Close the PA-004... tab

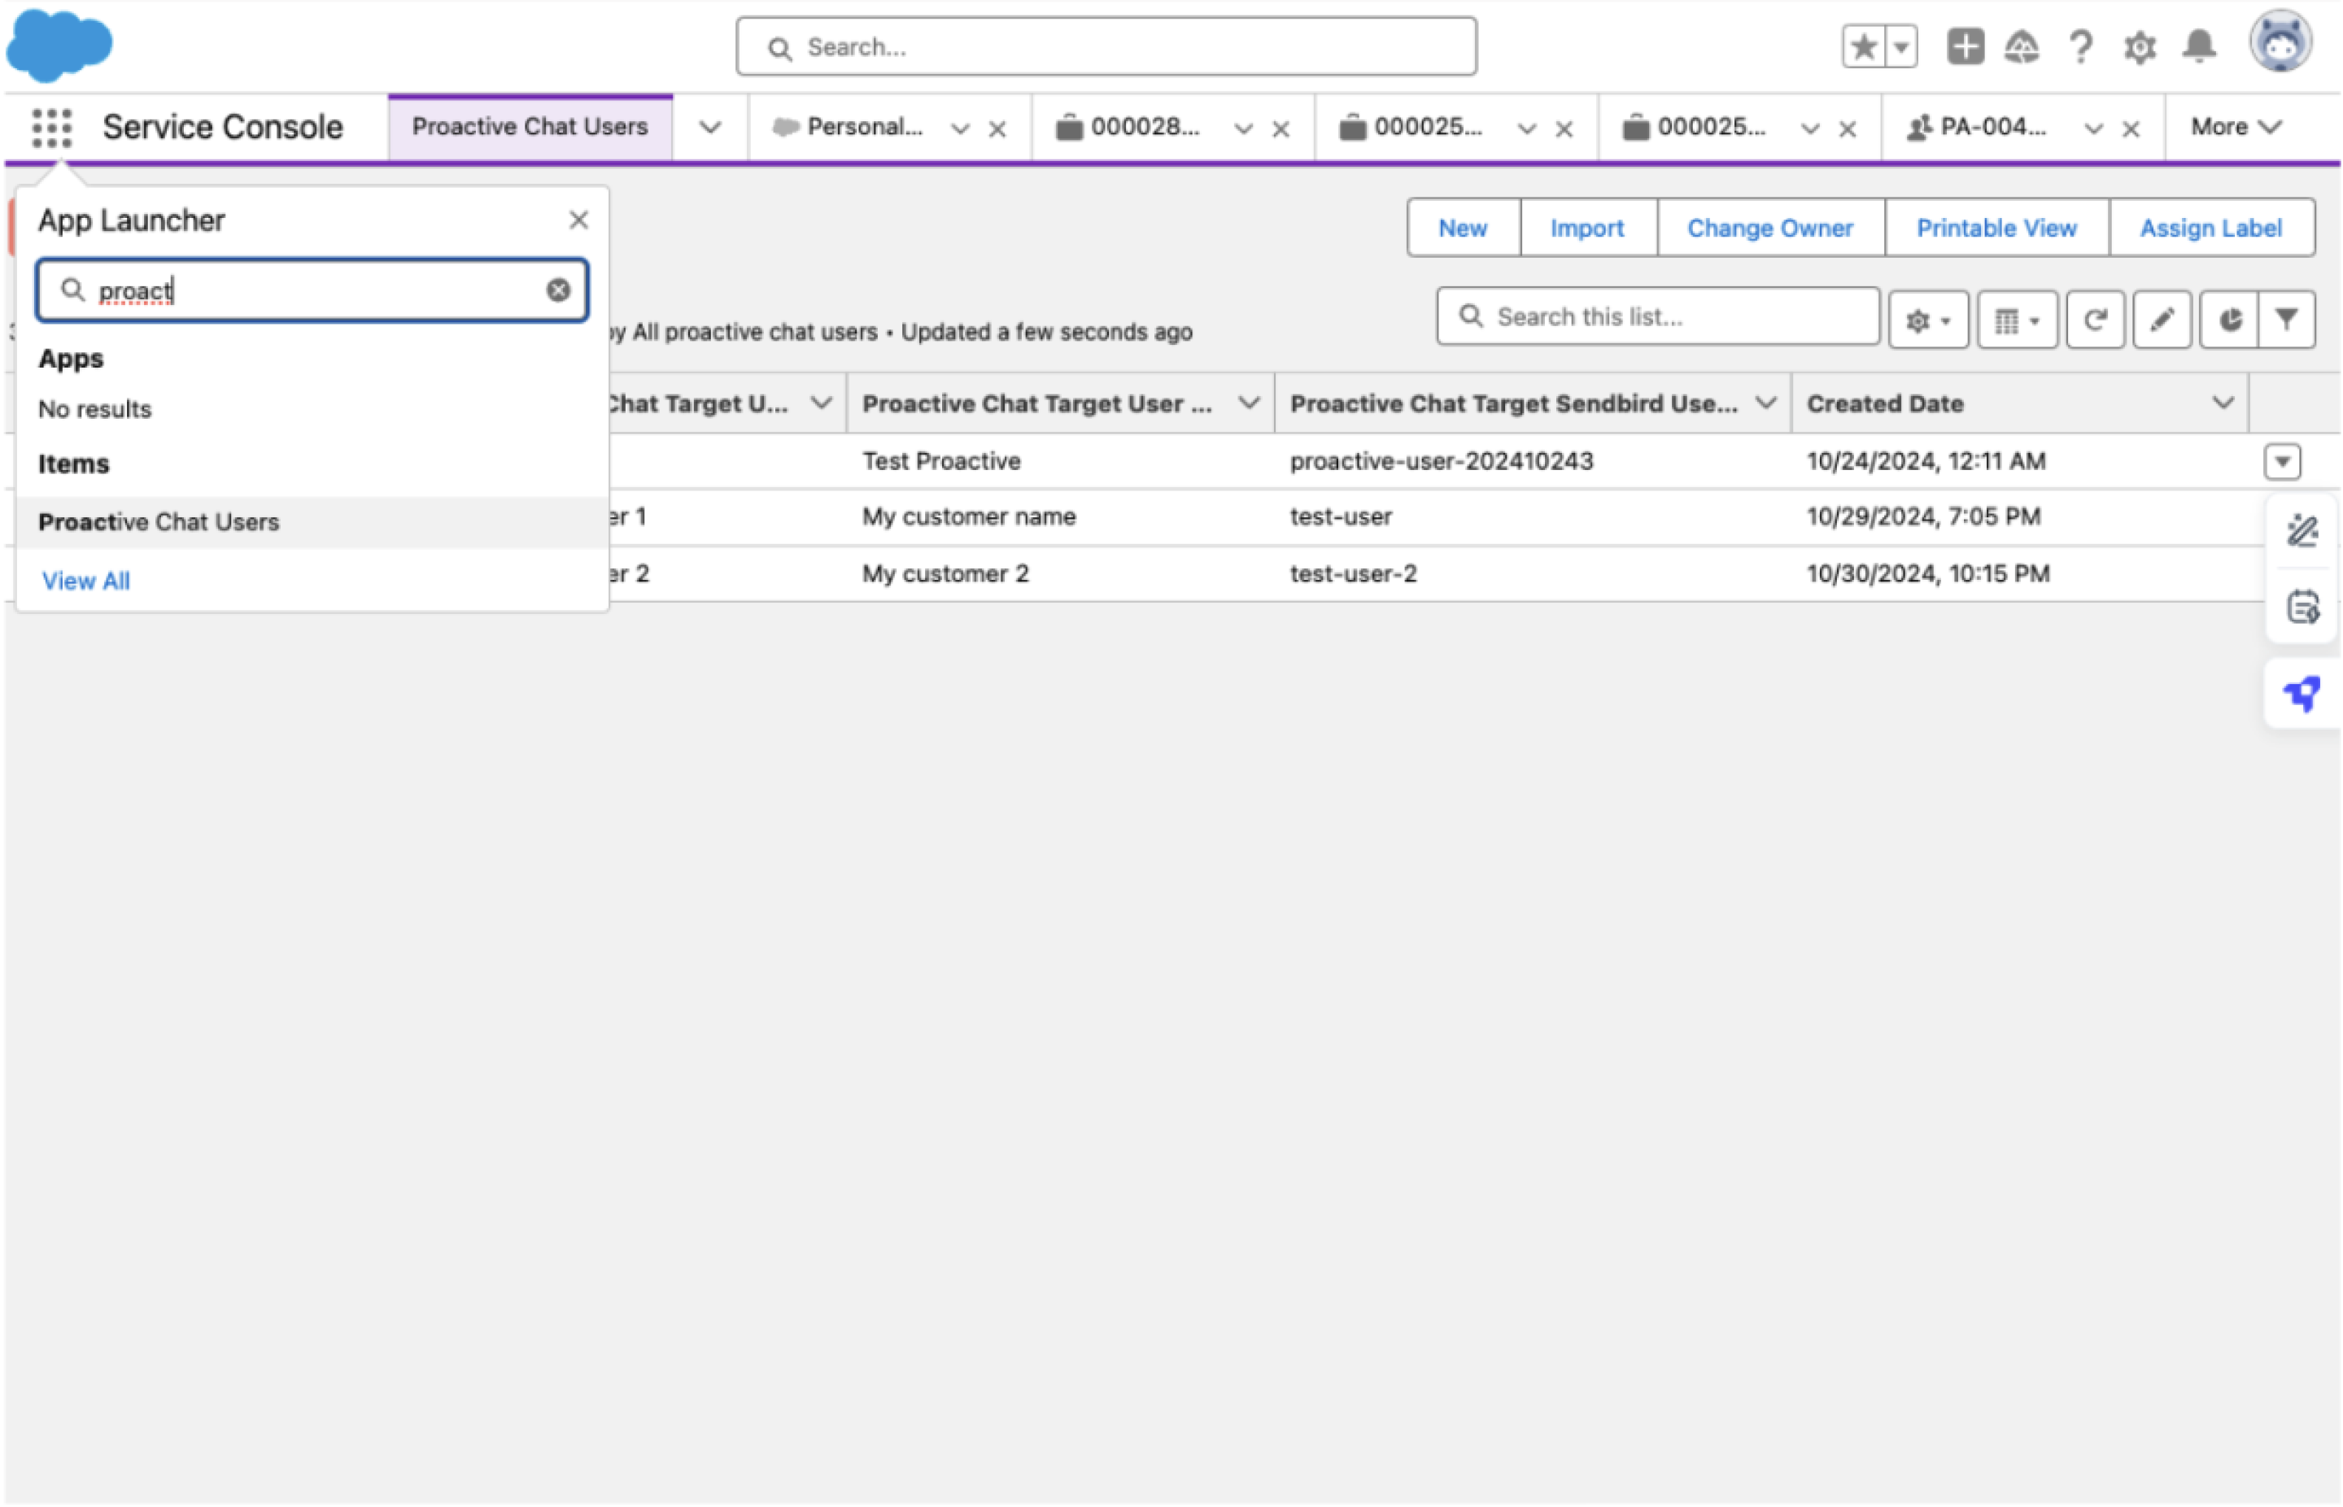tap(2131, 129)
